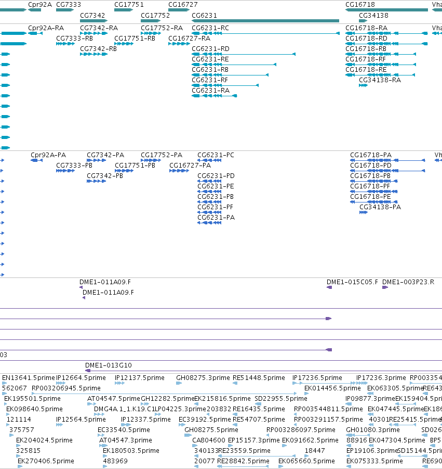Viewport: 442px width, 469px height.
Task: Click the CG16727 gene label
Action: 183,5
